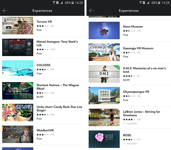This screenshot has height=150, width=171.
Task: Tap the 438 review count for LeBron James
Action: [139, 119]
